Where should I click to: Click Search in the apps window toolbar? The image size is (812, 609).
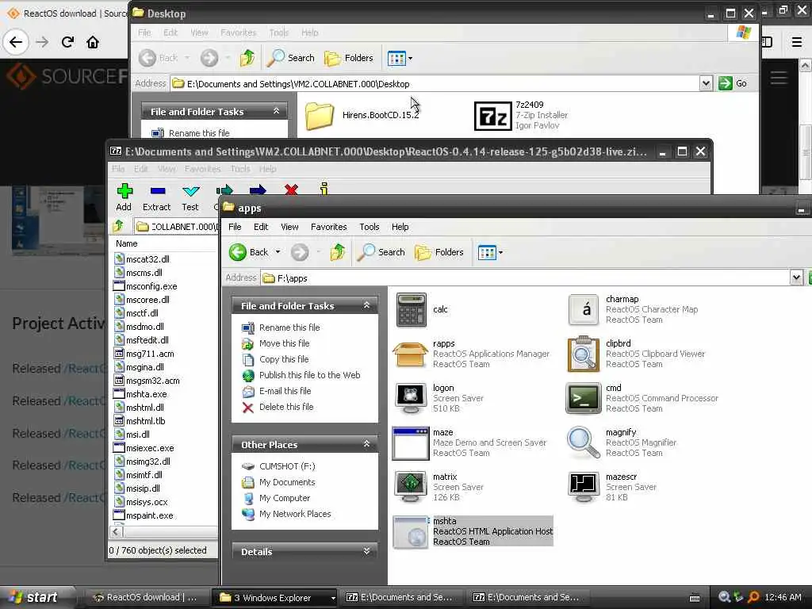click(381, 252)
